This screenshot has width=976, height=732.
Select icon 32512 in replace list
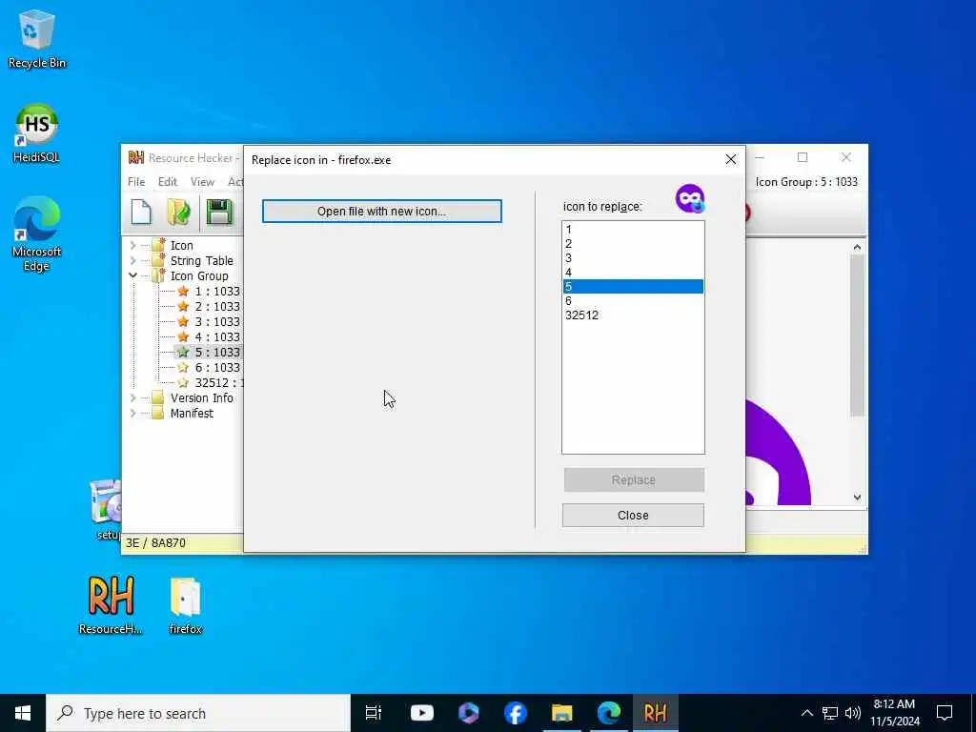coord(633,315)
